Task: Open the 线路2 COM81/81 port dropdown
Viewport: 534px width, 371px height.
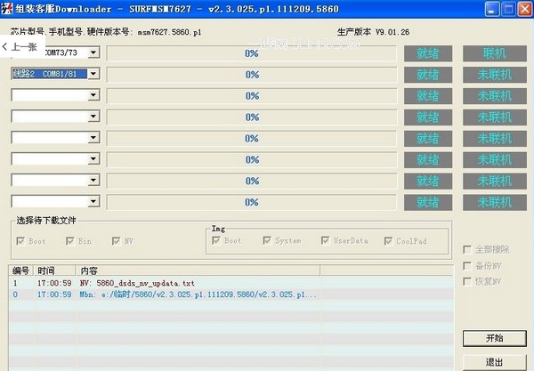Action: tap(93, 74)
